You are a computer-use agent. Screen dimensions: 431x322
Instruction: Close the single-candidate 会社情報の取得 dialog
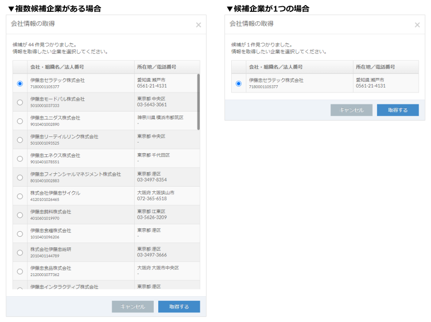418,25
